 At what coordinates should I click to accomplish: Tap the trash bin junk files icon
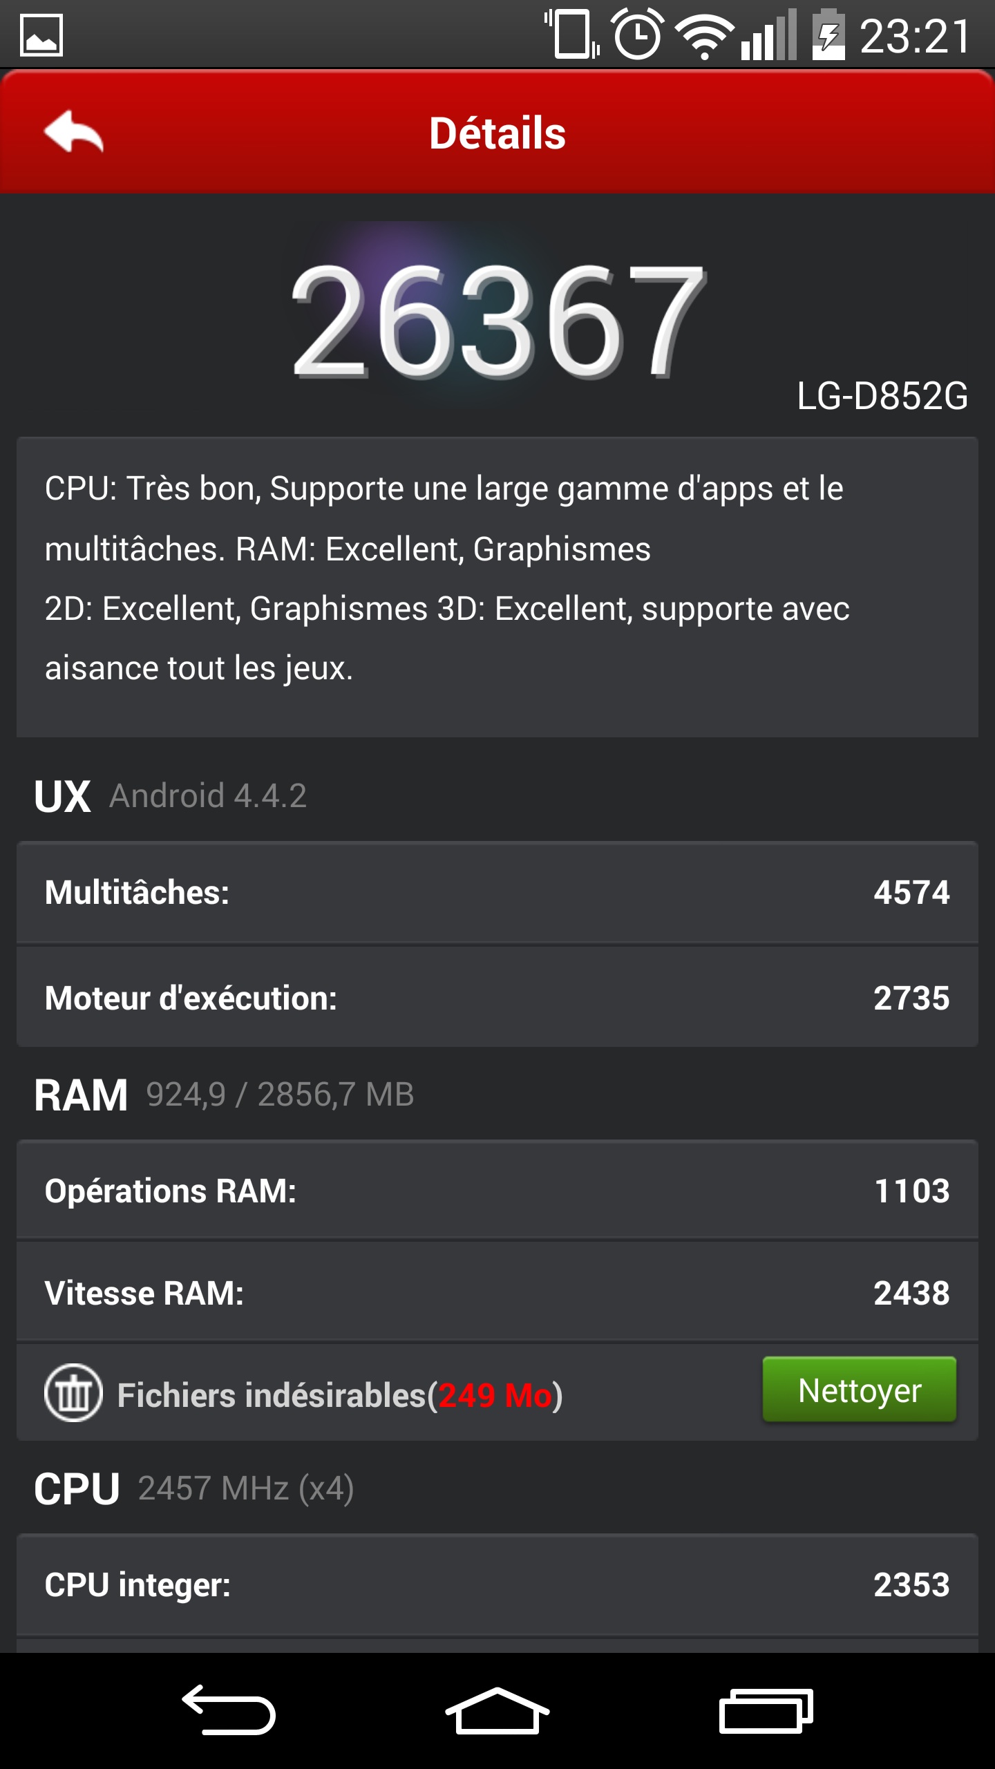pyautogui.click(x=73, y=1393)
